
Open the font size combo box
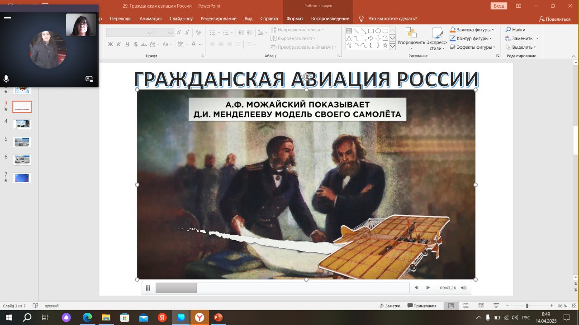click(164, 32)
